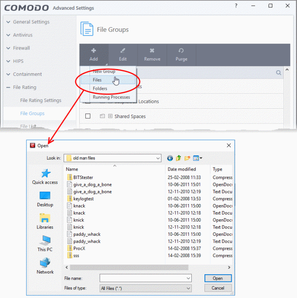Sort by Type column header
297x298 pixels.
217,169
